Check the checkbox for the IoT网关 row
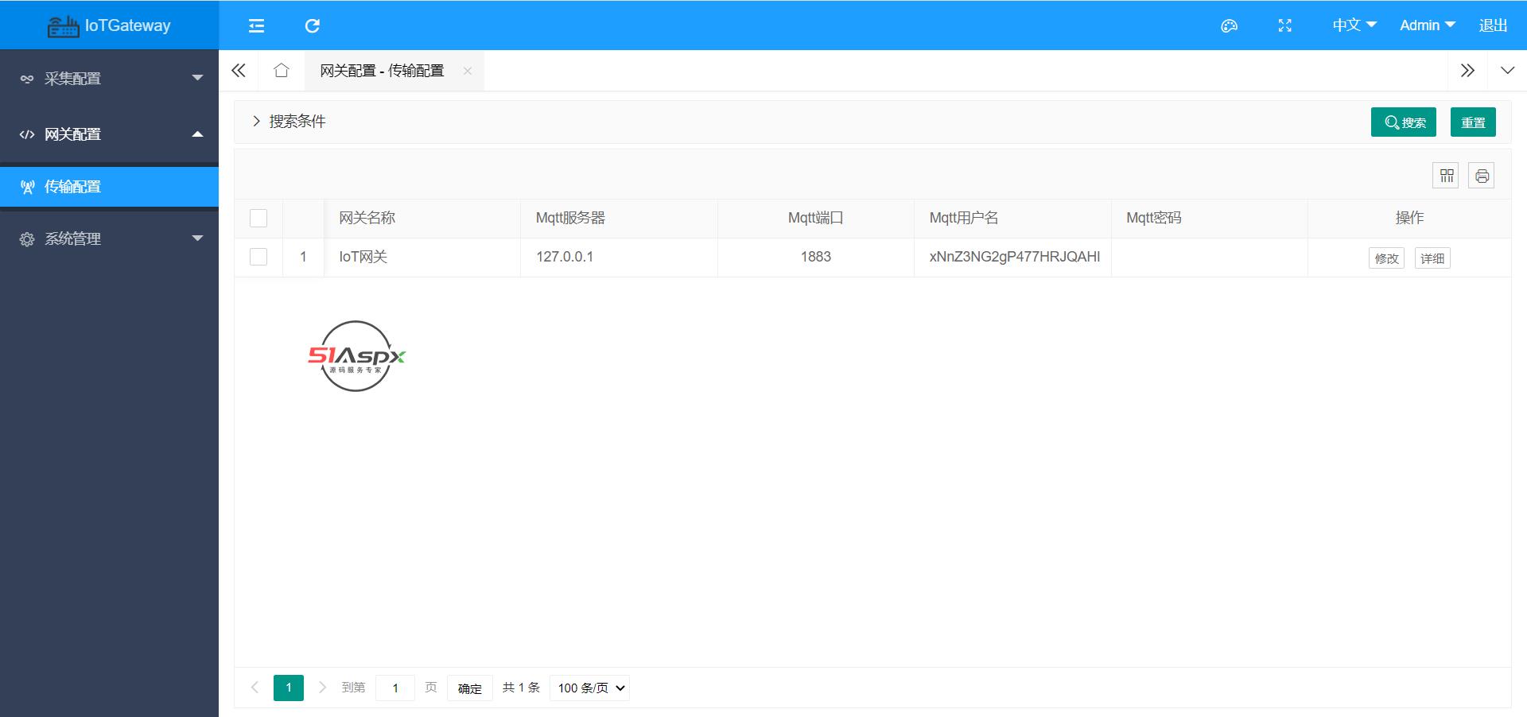Viewport: 1527px width, 717px height. coord(258,257)
